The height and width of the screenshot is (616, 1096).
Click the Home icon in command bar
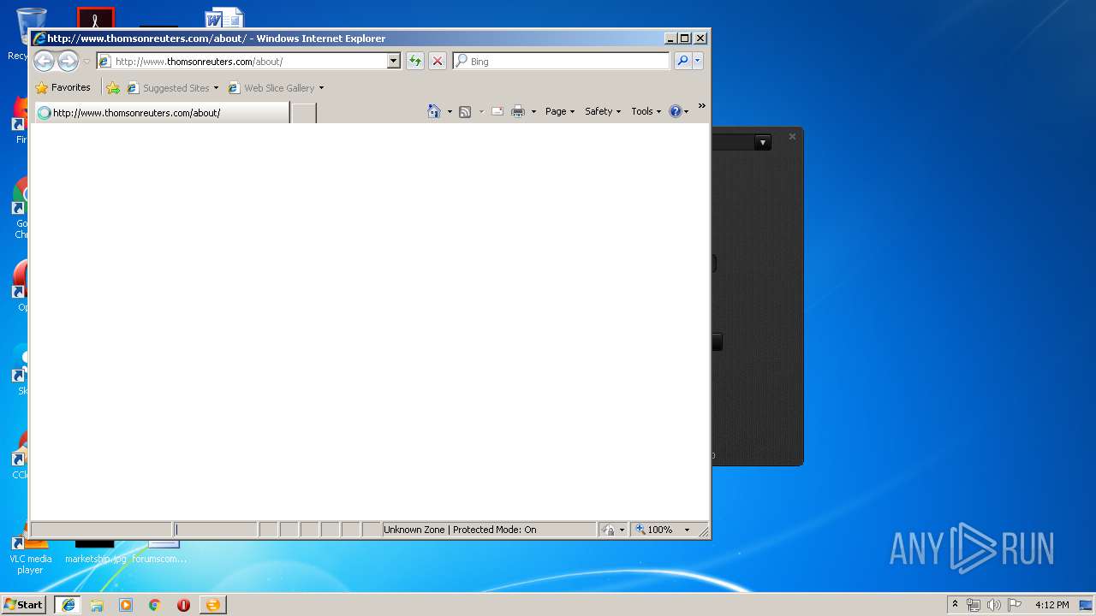[x=434, y=111]
